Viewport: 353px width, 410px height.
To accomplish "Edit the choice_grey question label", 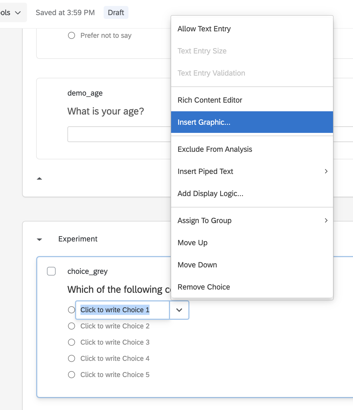I will click(87, 271).
